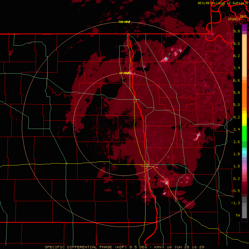Click the "(KDP)" abbreviation in caption

[x=121, y=247]
